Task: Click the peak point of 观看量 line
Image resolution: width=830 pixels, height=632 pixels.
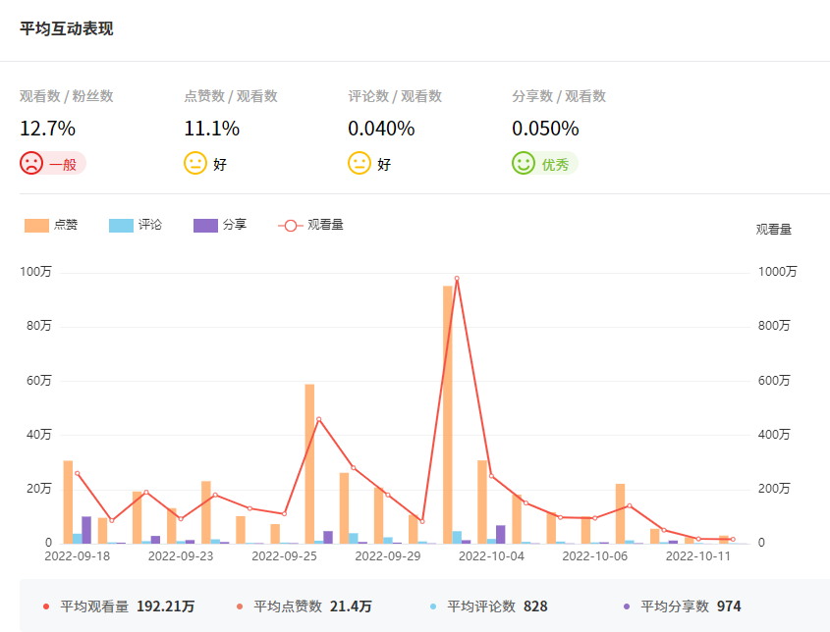Action: pos(457,279)
